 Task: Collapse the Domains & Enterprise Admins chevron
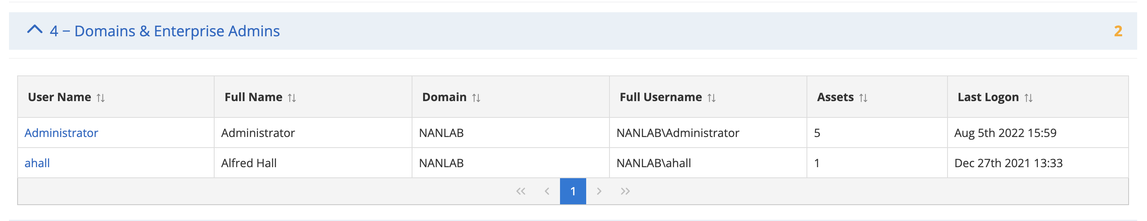pos(35,30)
